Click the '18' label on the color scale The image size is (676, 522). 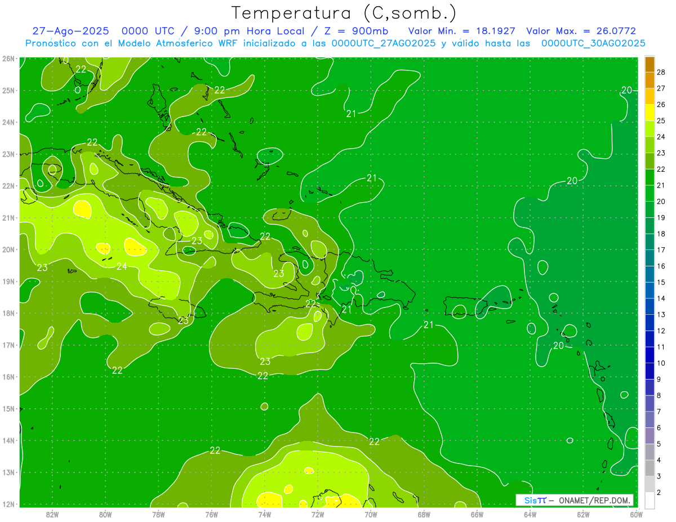tap(661, 234)
